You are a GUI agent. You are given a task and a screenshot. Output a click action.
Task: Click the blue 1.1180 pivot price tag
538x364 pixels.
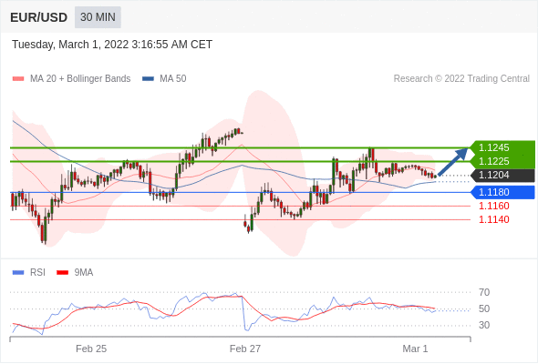(x=502, y=192)
